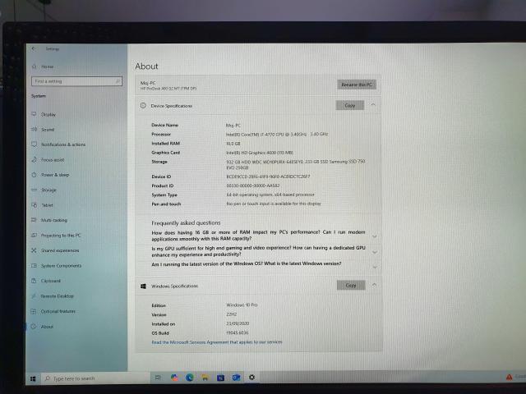Click the Find a setting search box
This screenshot has width=526, height=394.
[76, 81]
